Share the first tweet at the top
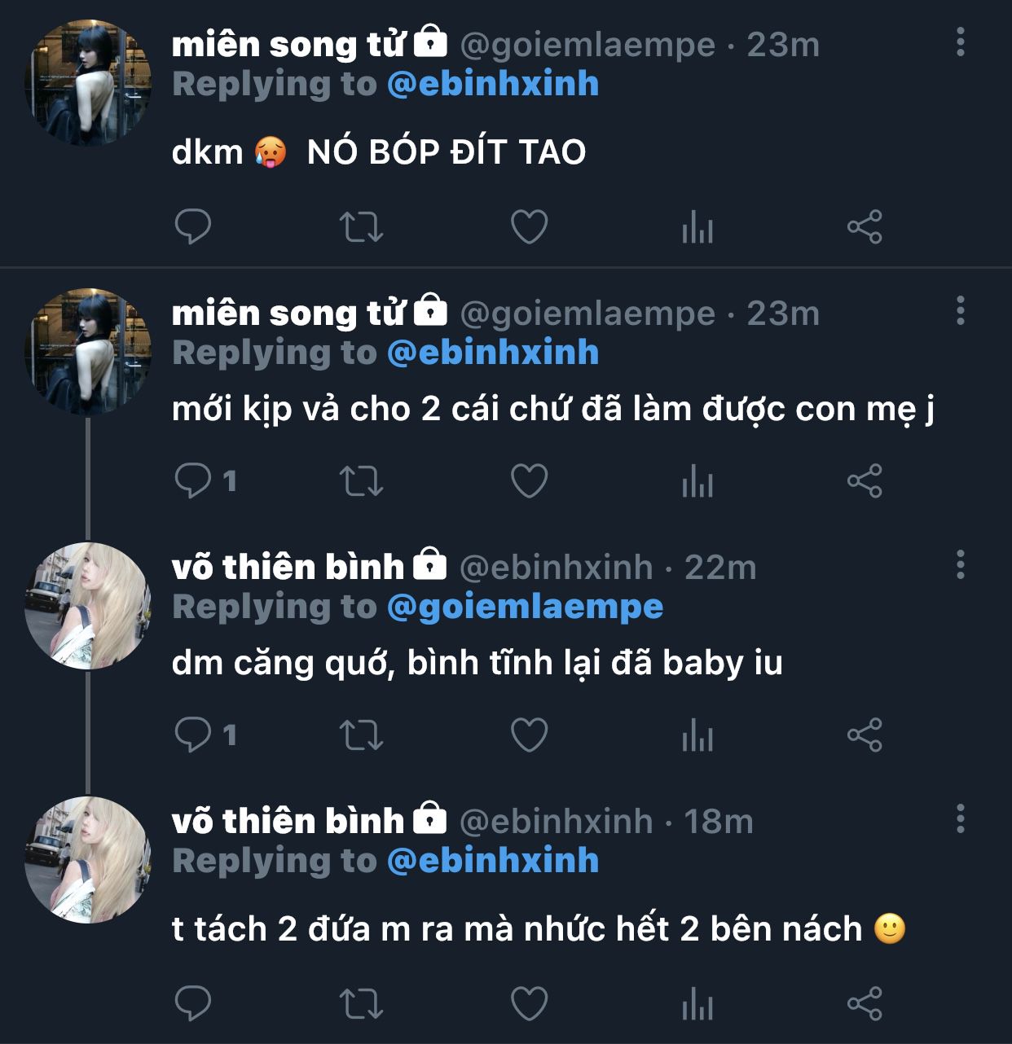This screenshot has height=1044, width=1012. [865, 226]
